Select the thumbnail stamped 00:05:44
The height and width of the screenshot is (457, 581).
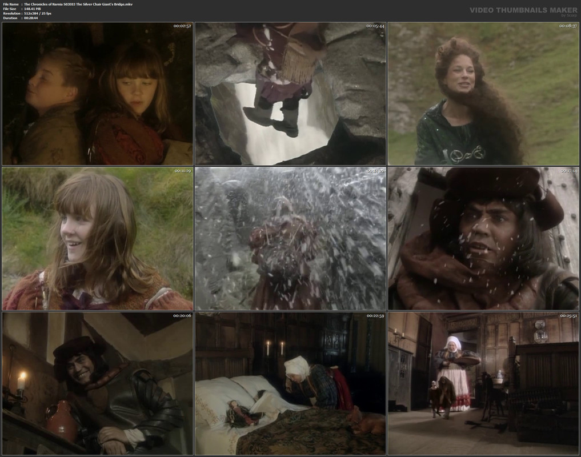coord(290,94)
